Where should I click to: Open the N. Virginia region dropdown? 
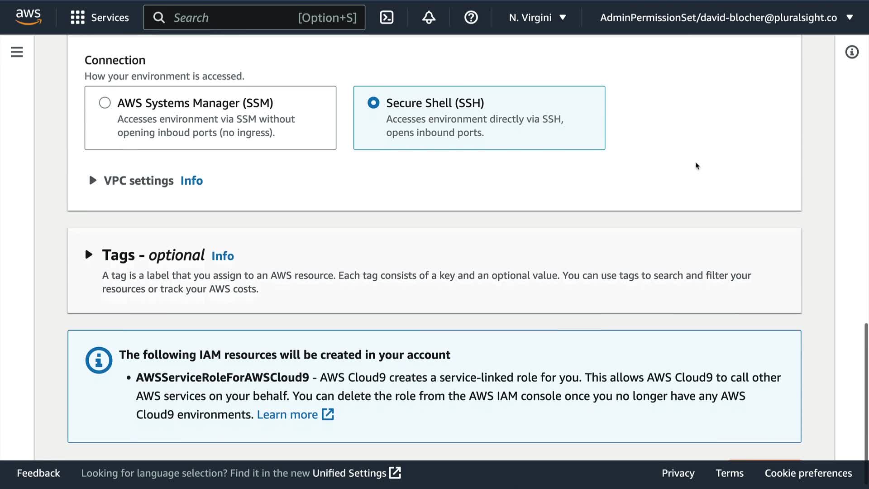coord(537,18)
